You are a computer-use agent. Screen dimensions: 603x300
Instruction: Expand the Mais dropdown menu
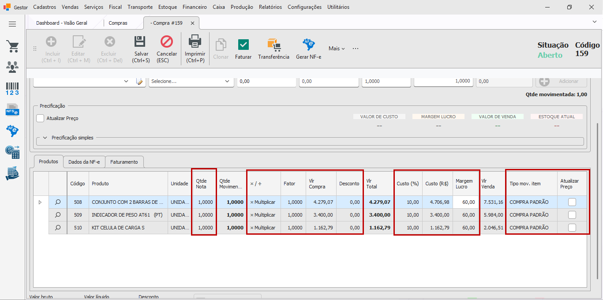tap(337, 49)
